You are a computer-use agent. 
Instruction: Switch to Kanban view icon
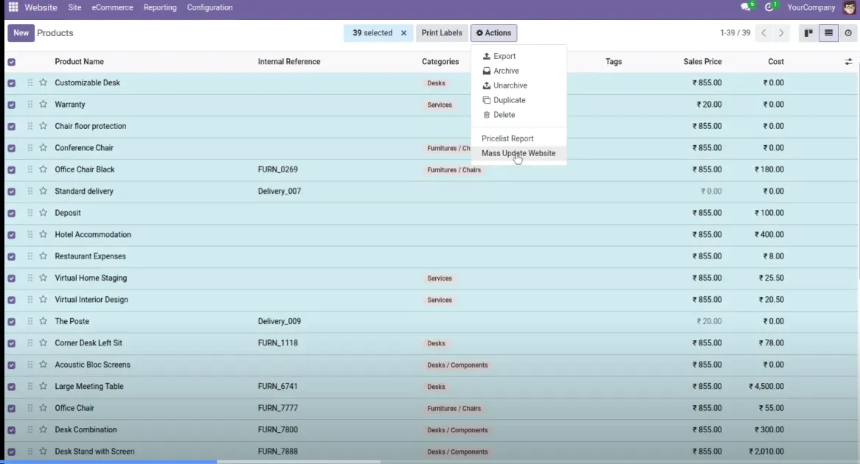[808, 33]
